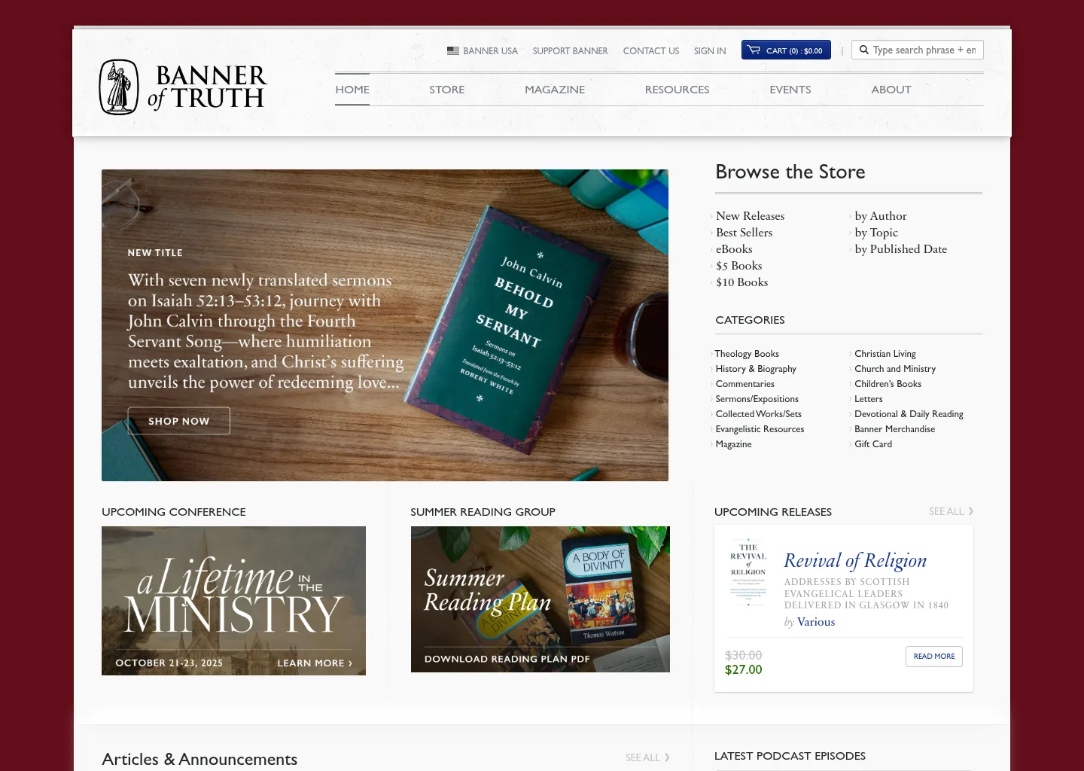Open Evangelistic Resources category
Screen dimensions: 1084x771
760,429
